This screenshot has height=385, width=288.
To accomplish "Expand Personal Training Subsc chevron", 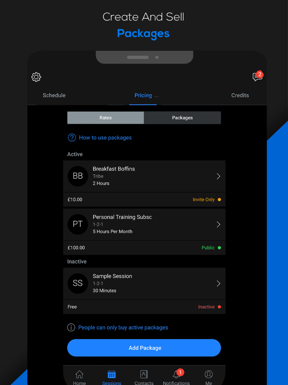I will (218, 225).
